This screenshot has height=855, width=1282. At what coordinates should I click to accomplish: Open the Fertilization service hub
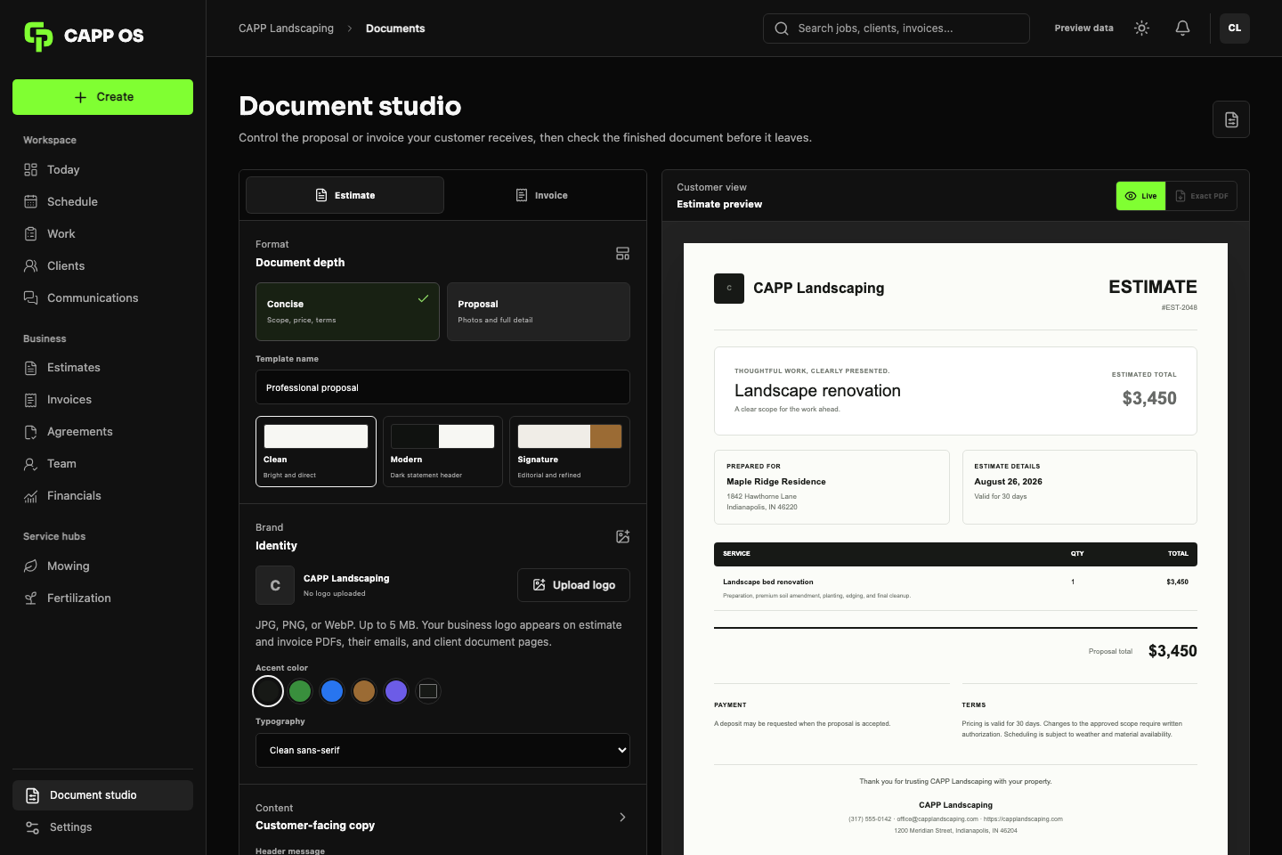click(103, 598)
